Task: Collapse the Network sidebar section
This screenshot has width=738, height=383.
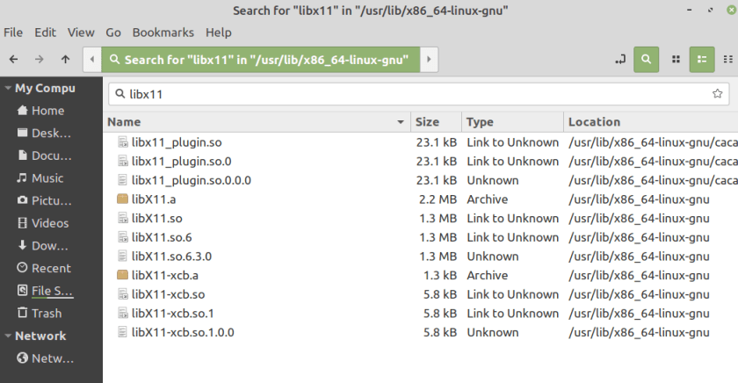Action: 8,336
